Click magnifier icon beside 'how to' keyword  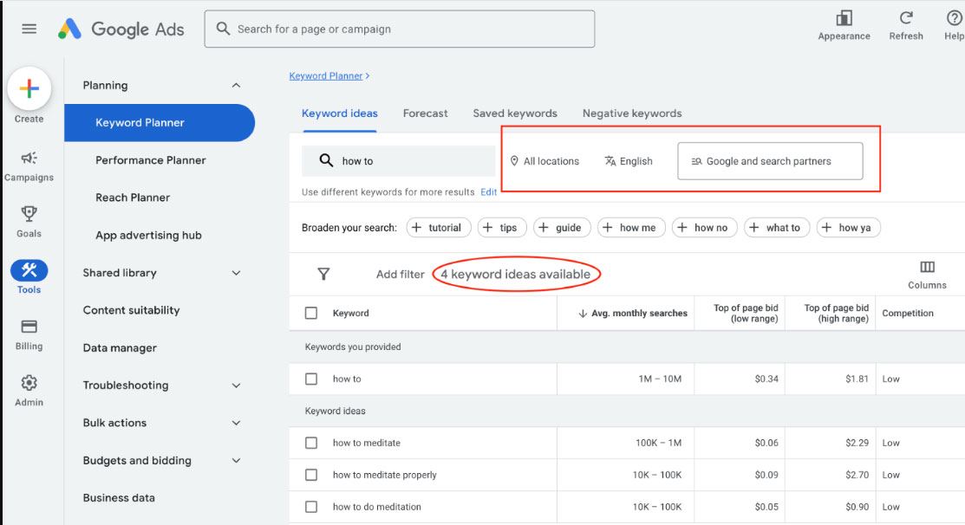point(326,160)
